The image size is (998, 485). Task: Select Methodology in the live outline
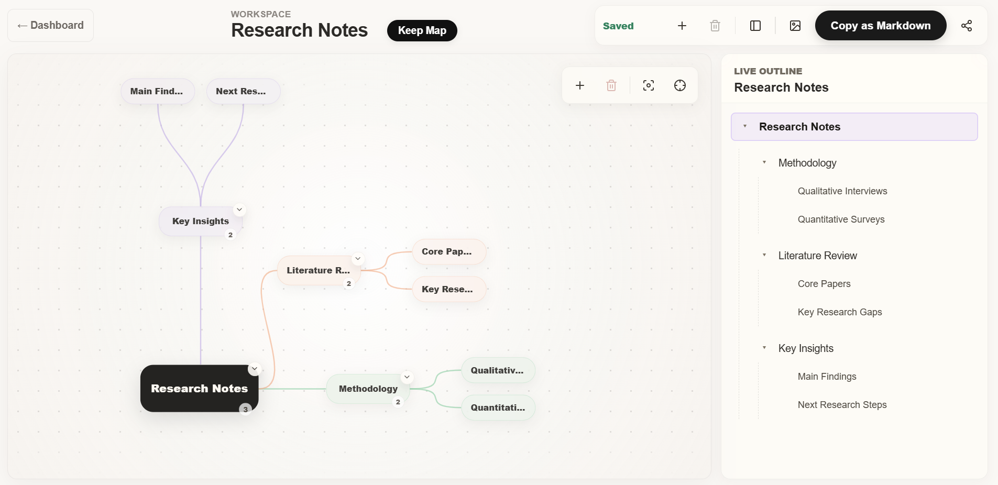(807, 163)
